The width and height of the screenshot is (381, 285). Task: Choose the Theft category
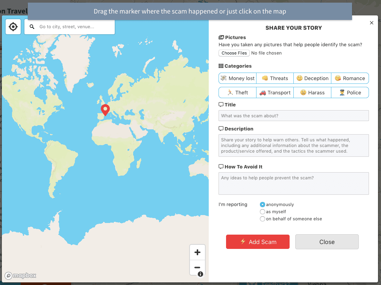tap(237, 92)
